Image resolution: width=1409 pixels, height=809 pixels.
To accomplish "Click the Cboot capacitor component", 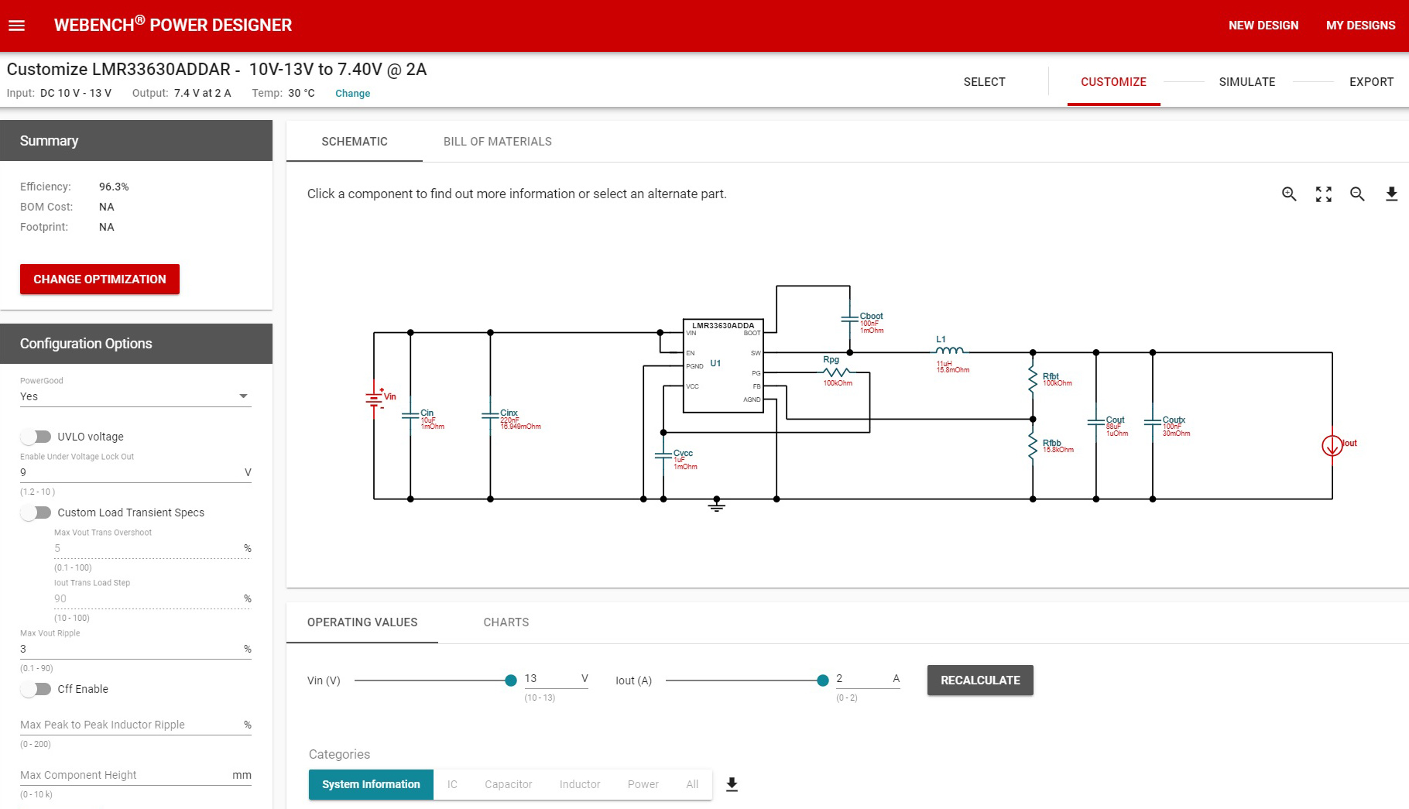I will [850, 319].
